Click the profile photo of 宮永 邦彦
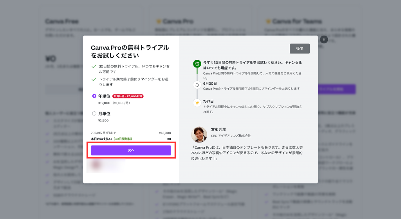 (x=199, y=134)
